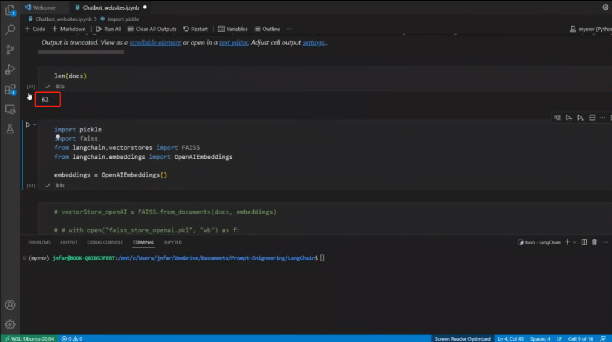Viewport: 612px width, 342px height.
Task: Open the new terminal profile dropdown arrow
Action: [574, 242]
